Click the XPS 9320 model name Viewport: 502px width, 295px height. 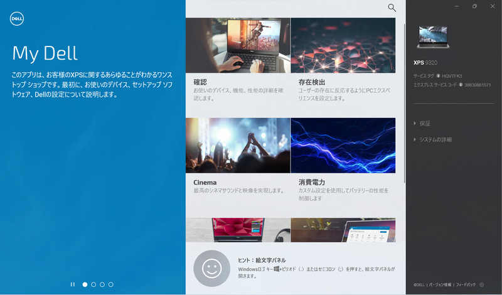(425, 63)
